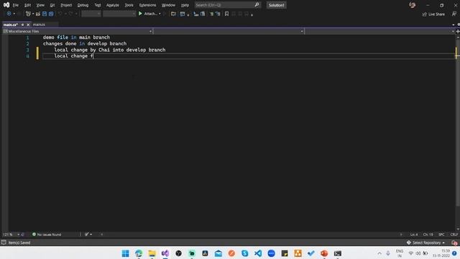Open Visual Studio Code from the taskbar
Screen dimensions: 460x259
coord(258,253)
